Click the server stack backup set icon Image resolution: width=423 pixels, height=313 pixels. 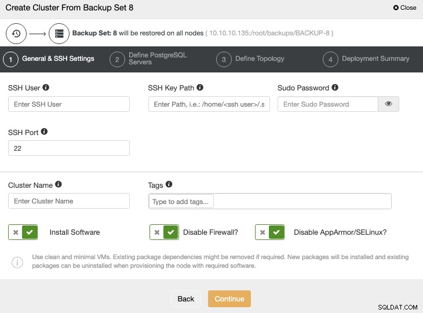coord(59,34)
